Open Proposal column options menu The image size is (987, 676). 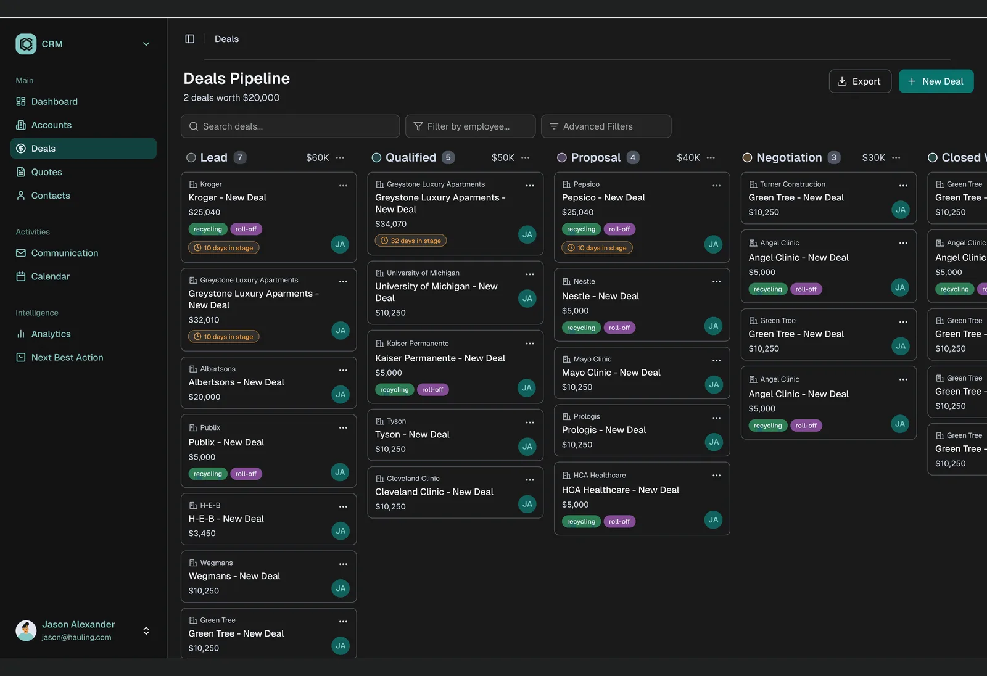pyautogui.click(x=711, y=157)
